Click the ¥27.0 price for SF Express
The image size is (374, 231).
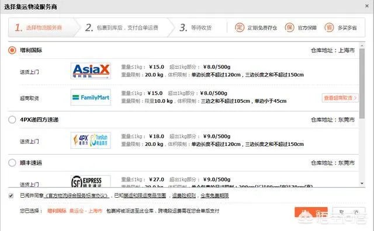(x=157, y=179)
